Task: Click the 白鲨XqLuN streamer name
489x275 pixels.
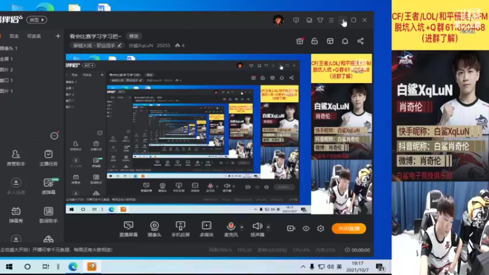Action: coord(141,45)
